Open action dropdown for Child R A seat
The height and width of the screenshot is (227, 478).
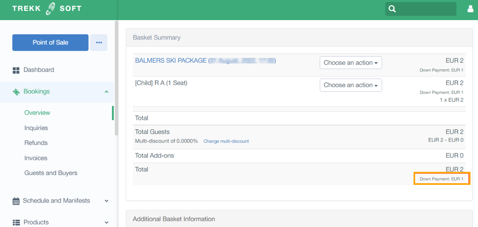click(x=351, y=85)
